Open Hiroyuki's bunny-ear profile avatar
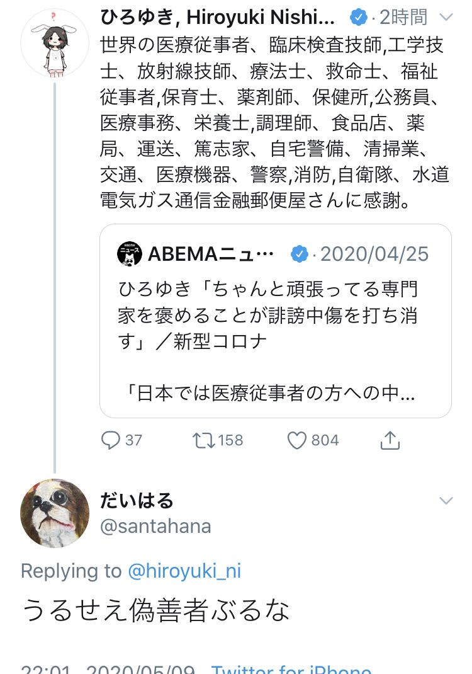472x674 pixels. click(55, 43)
